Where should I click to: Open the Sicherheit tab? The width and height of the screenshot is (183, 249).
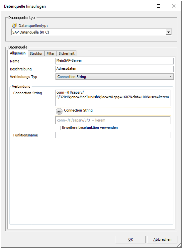pyautogui.click(x=66, y=53)
